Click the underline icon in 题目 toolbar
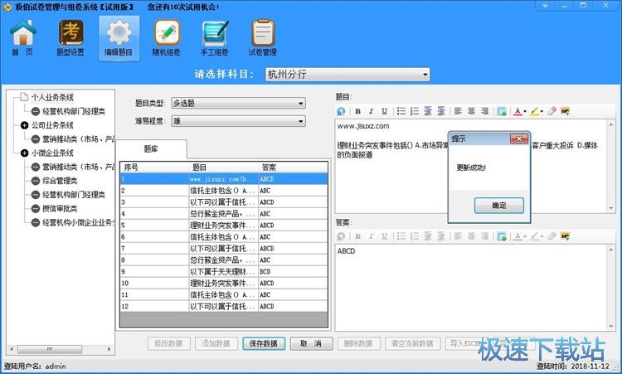Screen dimensions: 622x374 pos(384,111)
